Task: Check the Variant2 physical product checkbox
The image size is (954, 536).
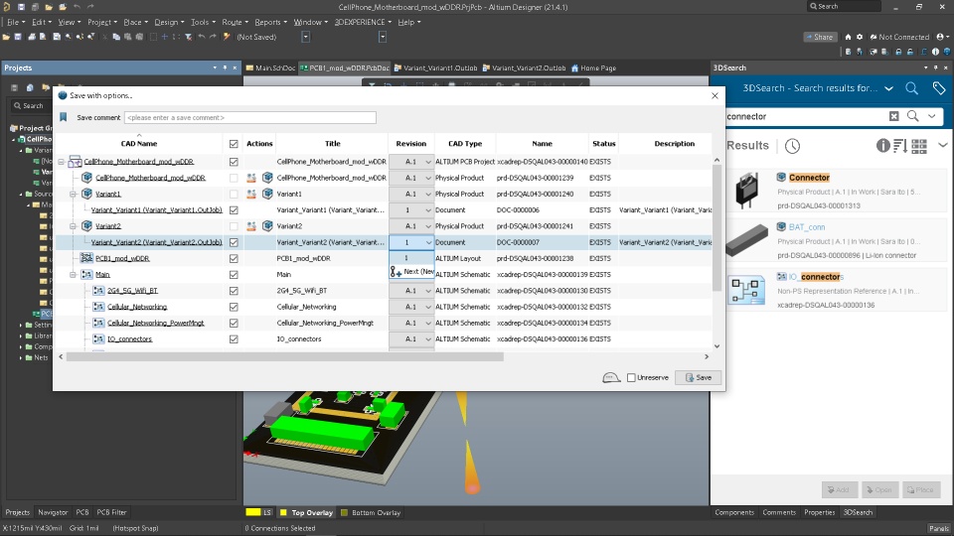Action: click(x=234, y=226)
